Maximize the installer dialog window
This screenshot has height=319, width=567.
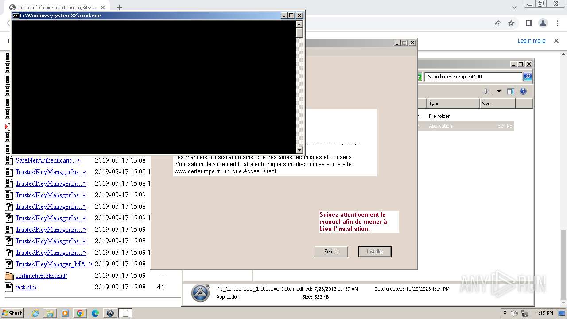coord(404,43)
